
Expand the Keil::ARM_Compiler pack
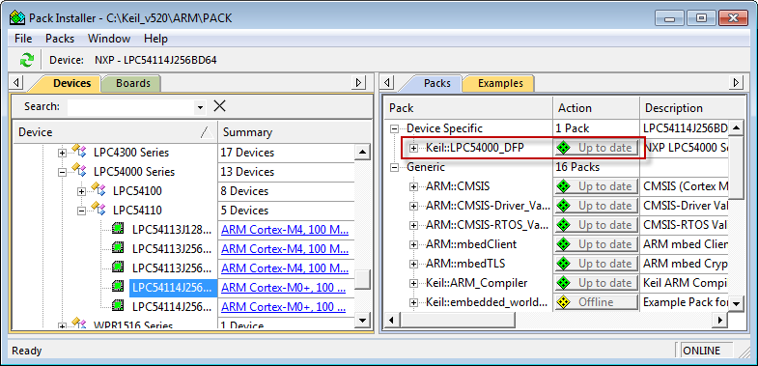coord(414,283)
